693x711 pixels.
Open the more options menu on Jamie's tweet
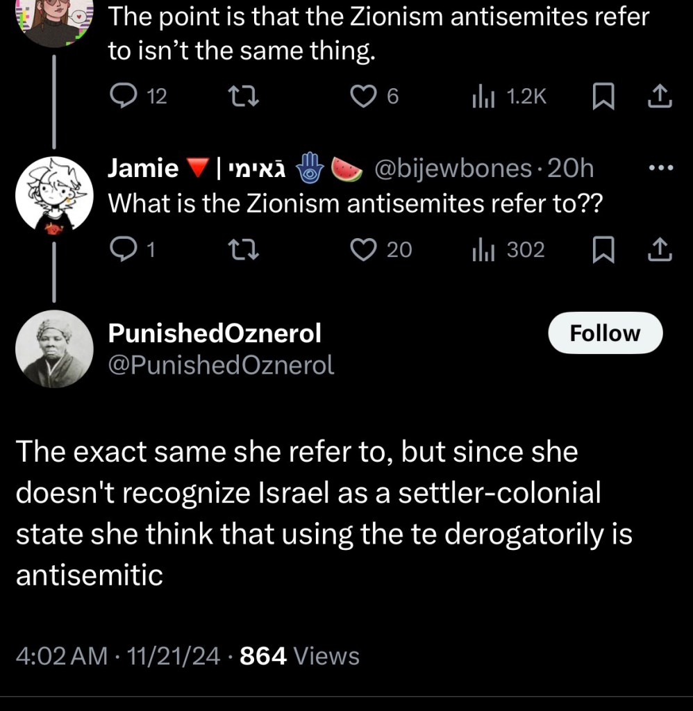click(x=659, y=169)
